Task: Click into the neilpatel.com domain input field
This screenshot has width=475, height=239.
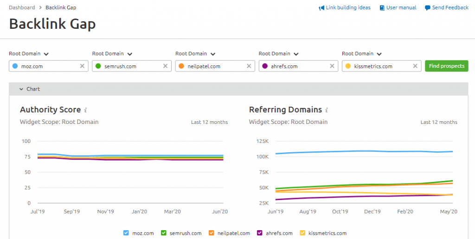Action: click(214, 66)
